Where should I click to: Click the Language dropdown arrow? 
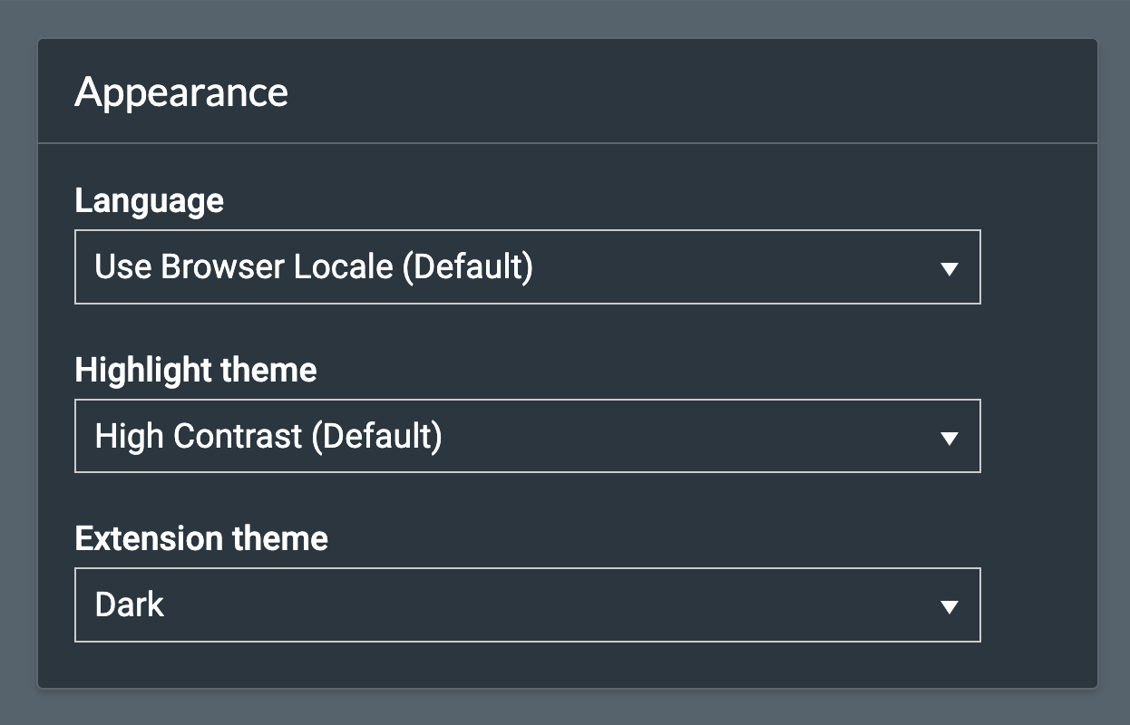coord(949,266)
